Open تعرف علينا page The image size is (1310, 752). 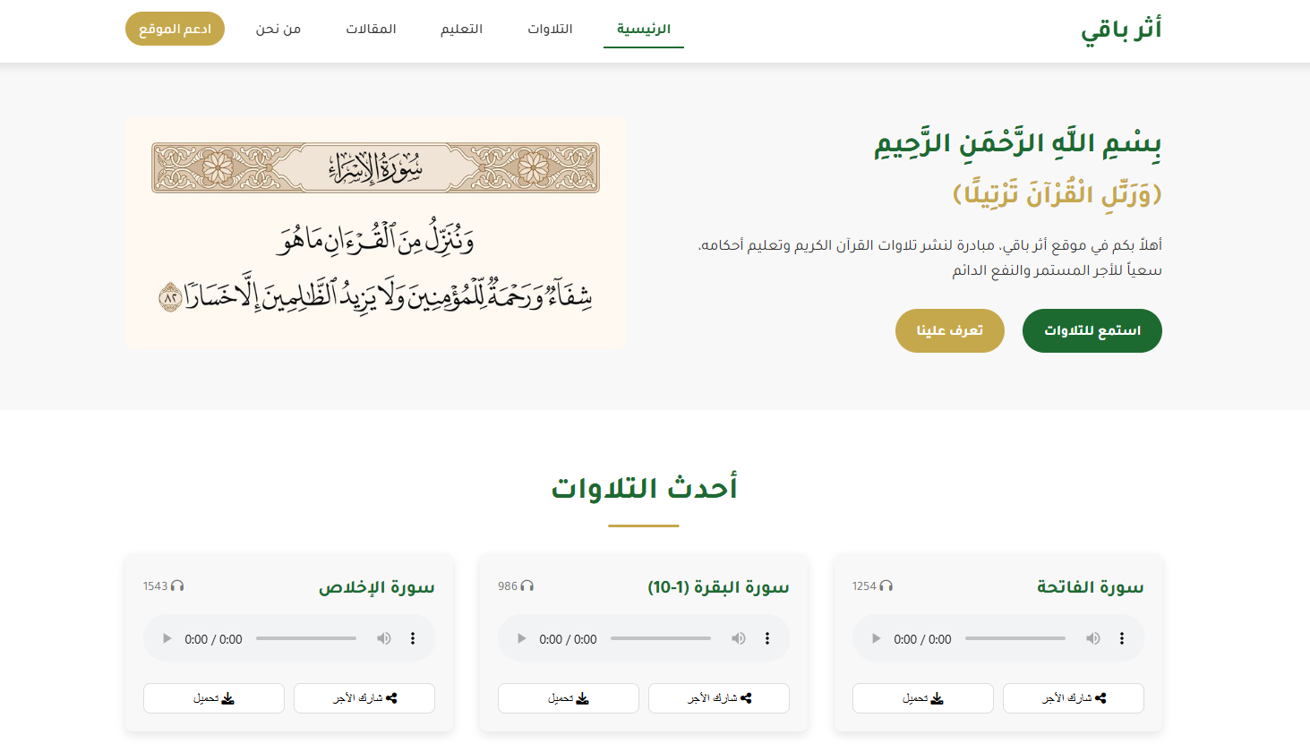[x=949, y=330]
